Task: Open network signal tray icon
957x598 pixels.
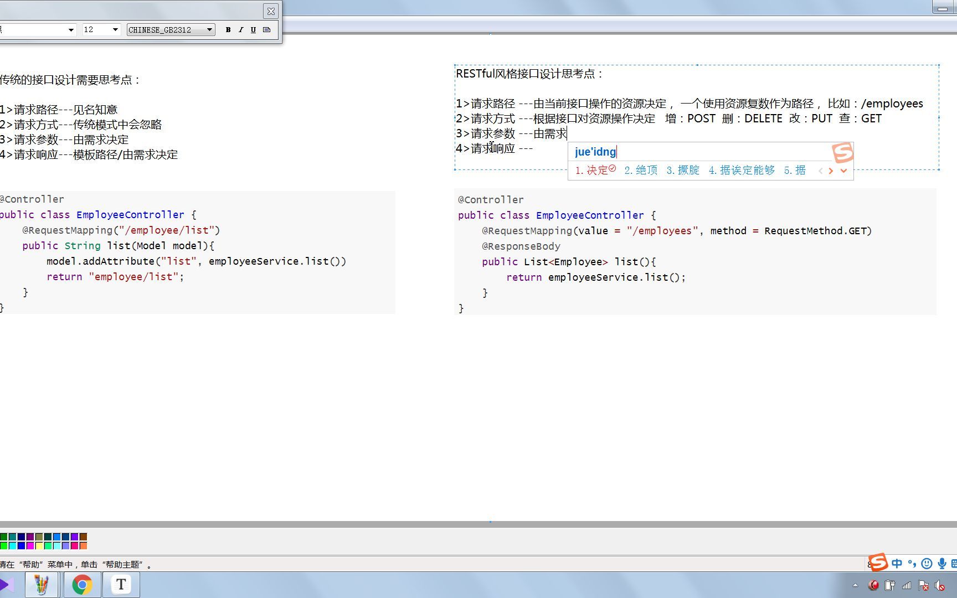Action: pos(907,585)
